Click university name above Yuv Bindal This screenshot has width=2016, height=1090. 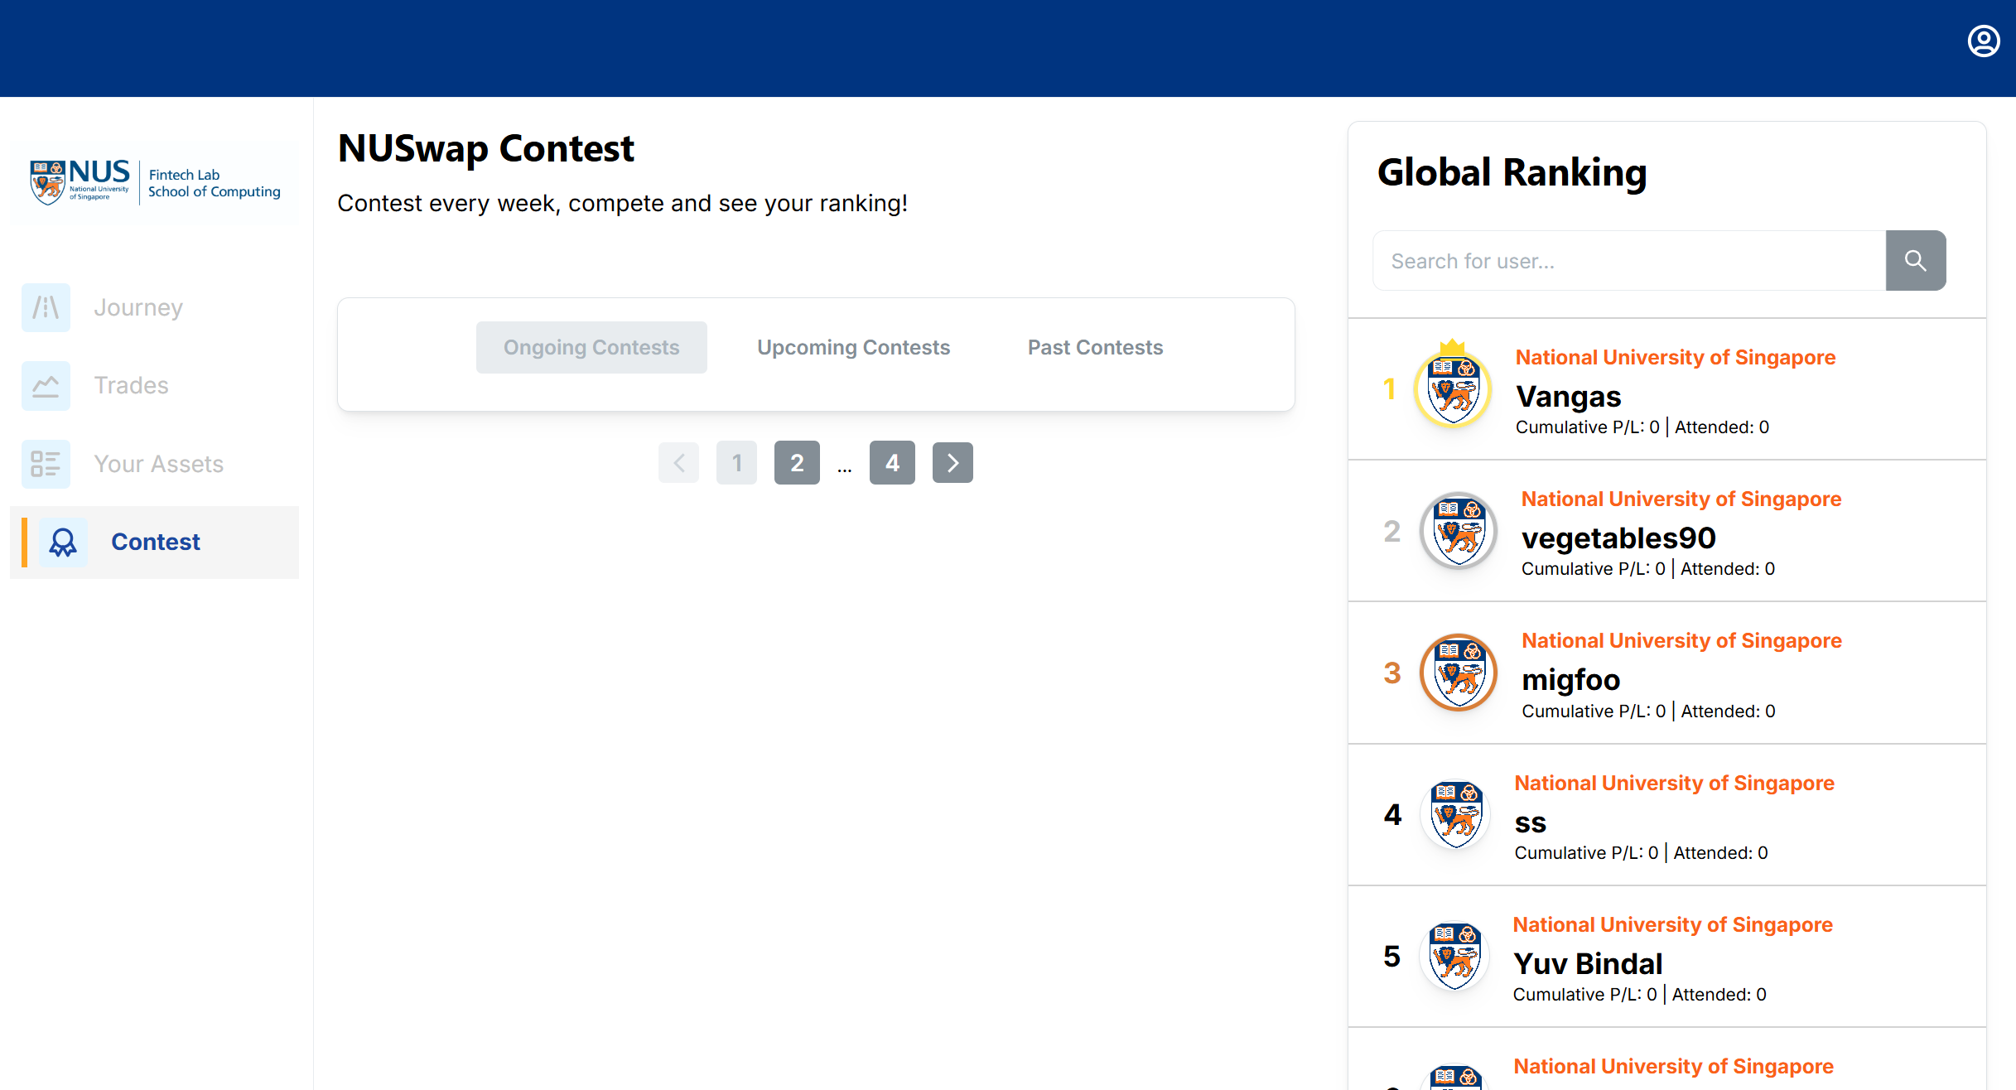click(1673, 924)
